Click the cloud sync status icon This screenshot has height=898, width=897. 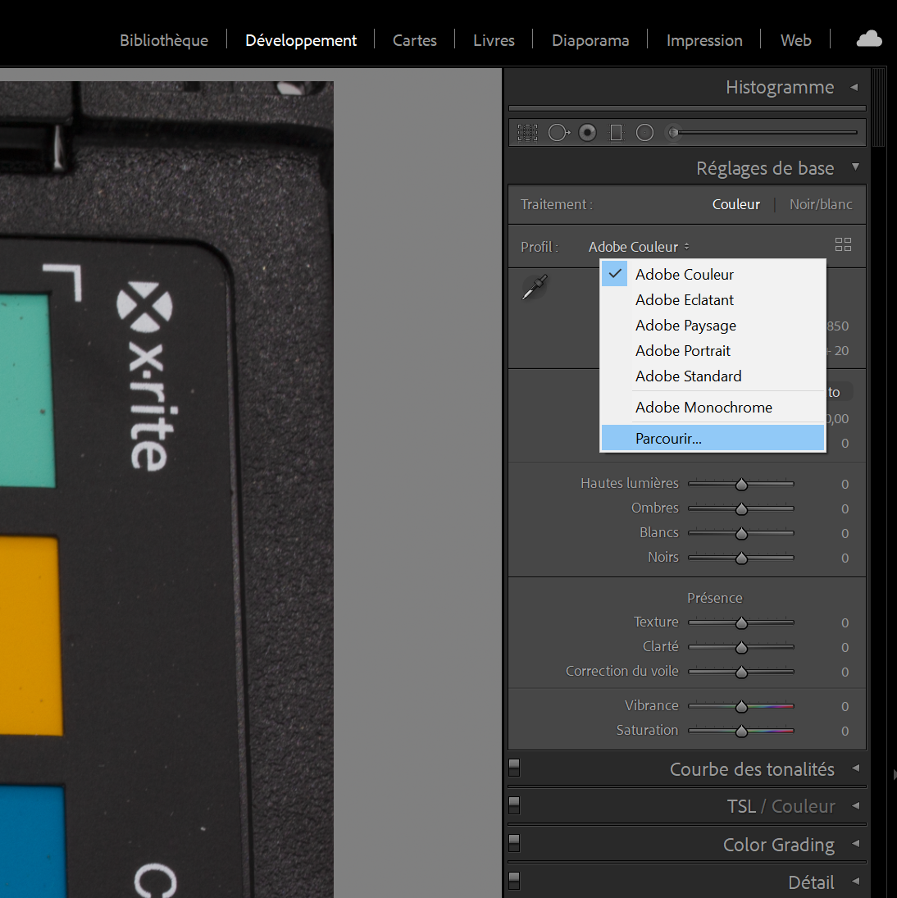(x=869, y=39)
